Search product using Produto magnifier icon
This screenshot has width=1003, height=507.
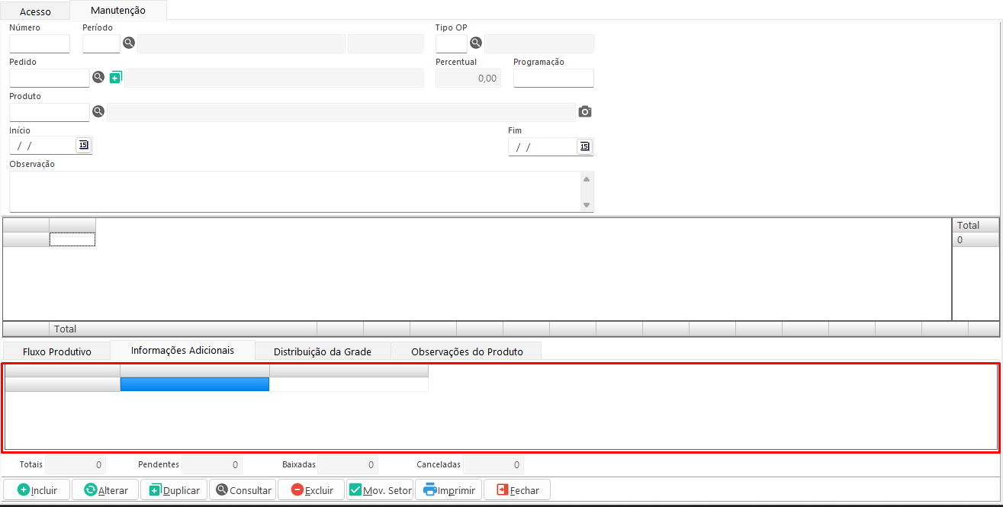click(98, 112)
